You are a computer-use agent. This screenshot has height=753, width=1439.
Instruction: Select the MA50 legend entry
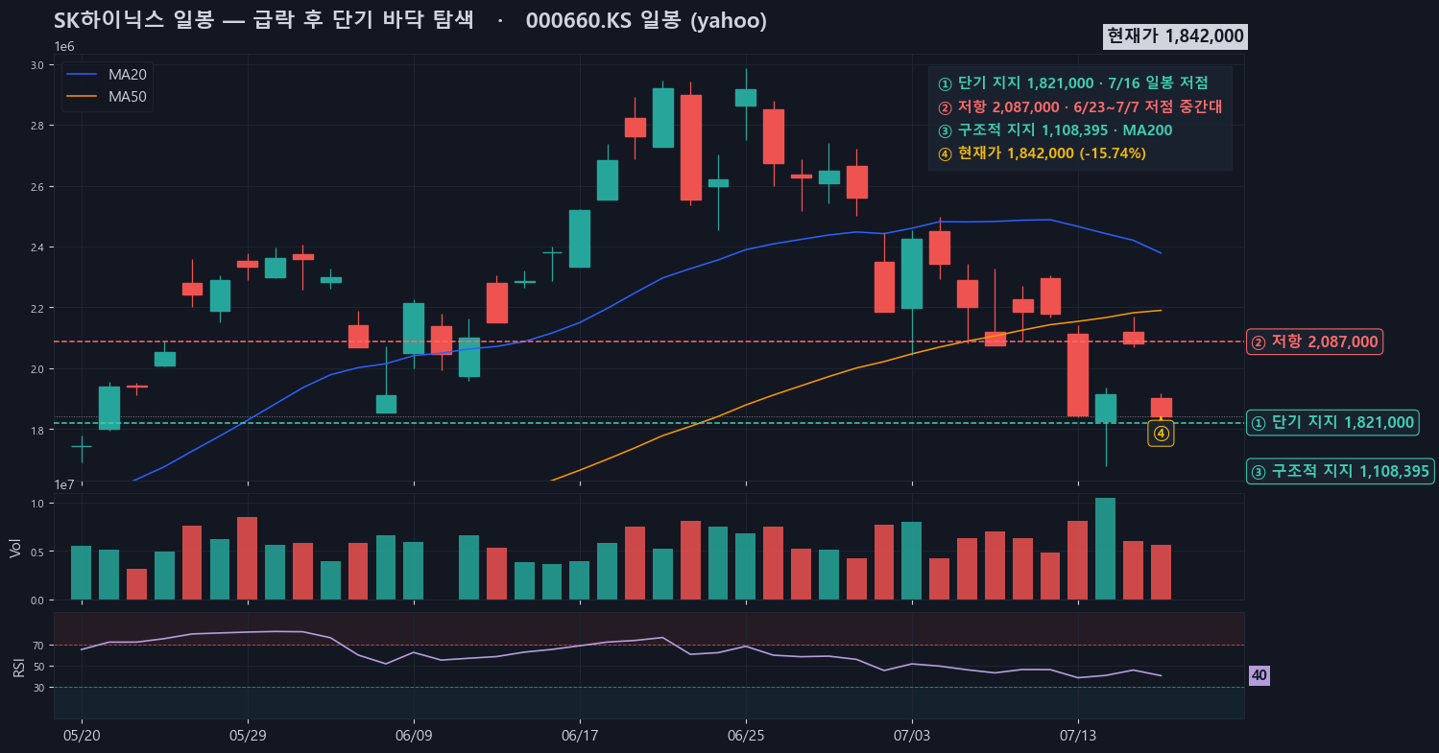click(108, 96)
